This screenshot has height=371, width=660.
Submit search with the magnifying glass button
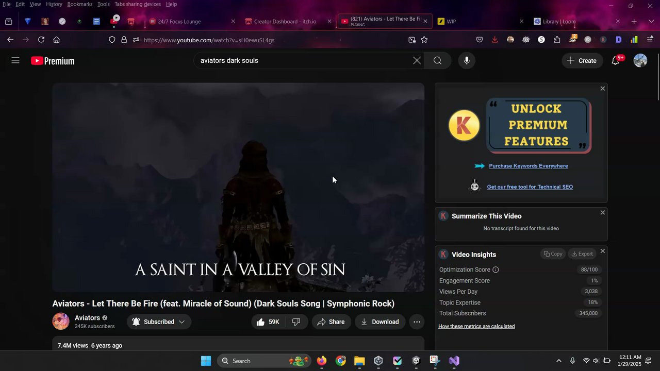[437, 61]
